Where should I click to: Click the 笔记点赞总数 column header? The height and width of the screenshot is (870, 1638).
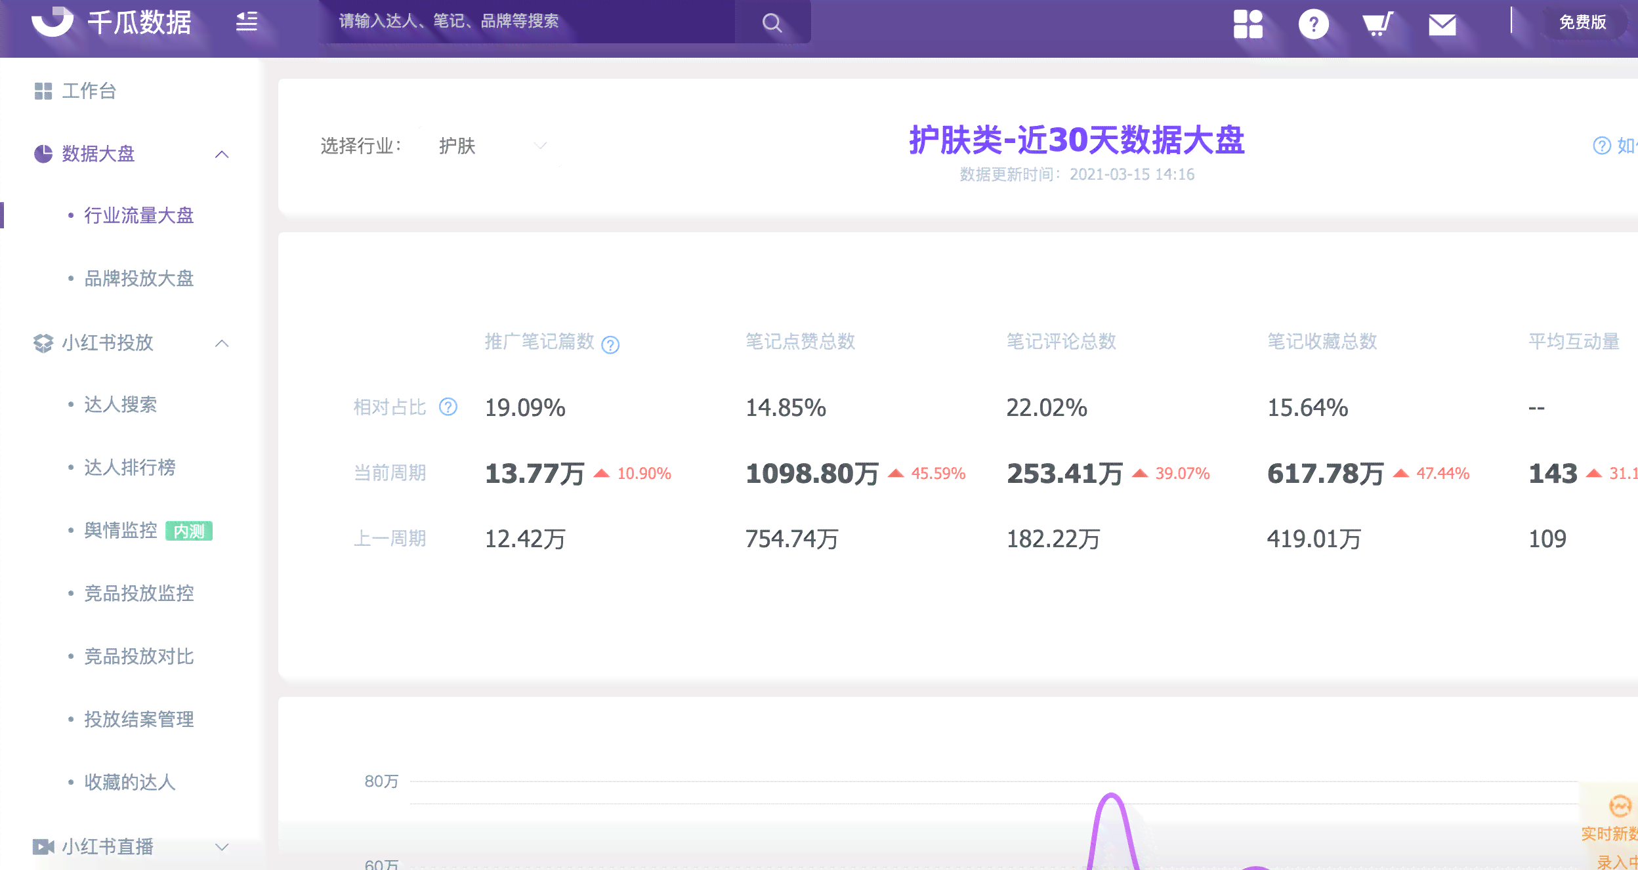pos(800,341)
